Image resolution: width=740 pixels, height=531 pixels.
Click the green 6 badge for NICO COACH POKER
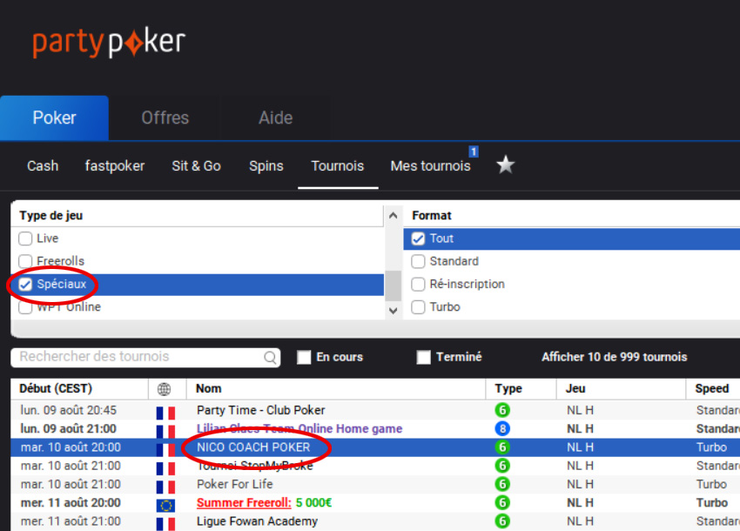click(x=502, y=447)
